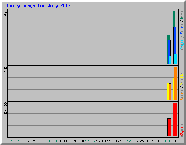Click the orange Sites legend label

pos(182,95)
